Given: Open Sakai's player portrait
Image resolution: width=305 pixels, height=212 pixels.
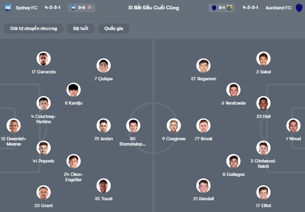Looking at the screenshot, I should coord(263,59).
